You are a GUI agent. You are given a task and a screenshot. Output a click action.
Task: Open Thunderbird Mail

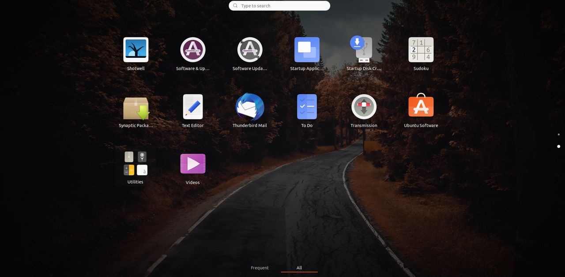250,107
